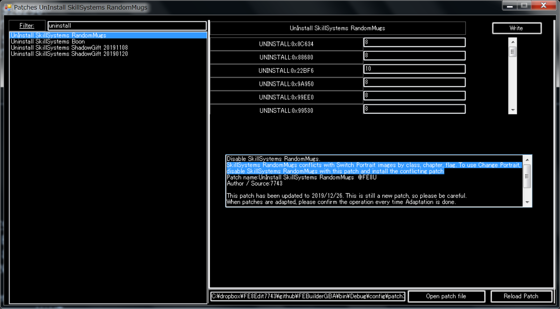Click the Write button
This screenshot has width=560, height=309.
tap(516, 28)
